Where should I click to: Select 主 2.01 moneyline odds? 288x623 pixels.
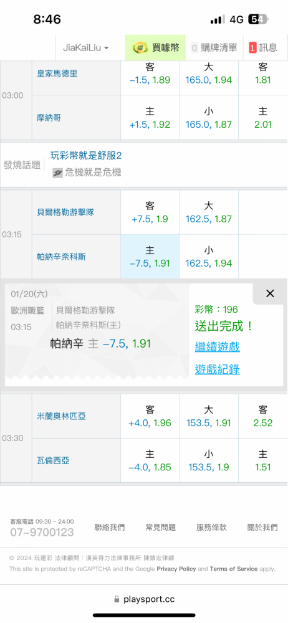tap(263, 118)
